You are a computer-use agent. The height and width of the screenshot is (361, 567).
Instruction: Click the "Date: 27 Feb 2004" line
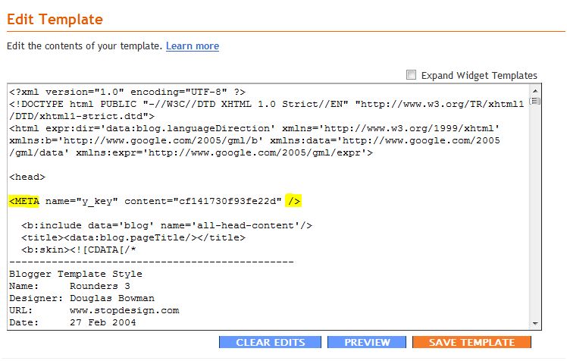click(72, 322)
